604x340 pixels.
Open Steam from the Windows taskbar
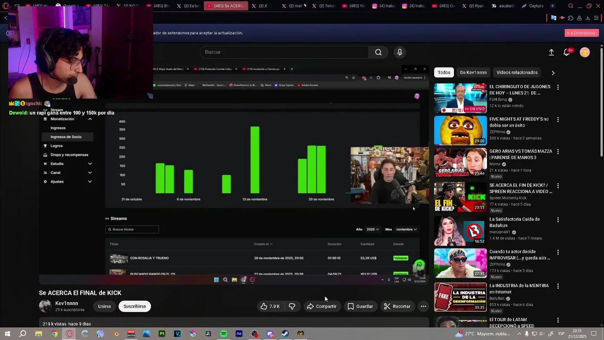tap(285, 334)
